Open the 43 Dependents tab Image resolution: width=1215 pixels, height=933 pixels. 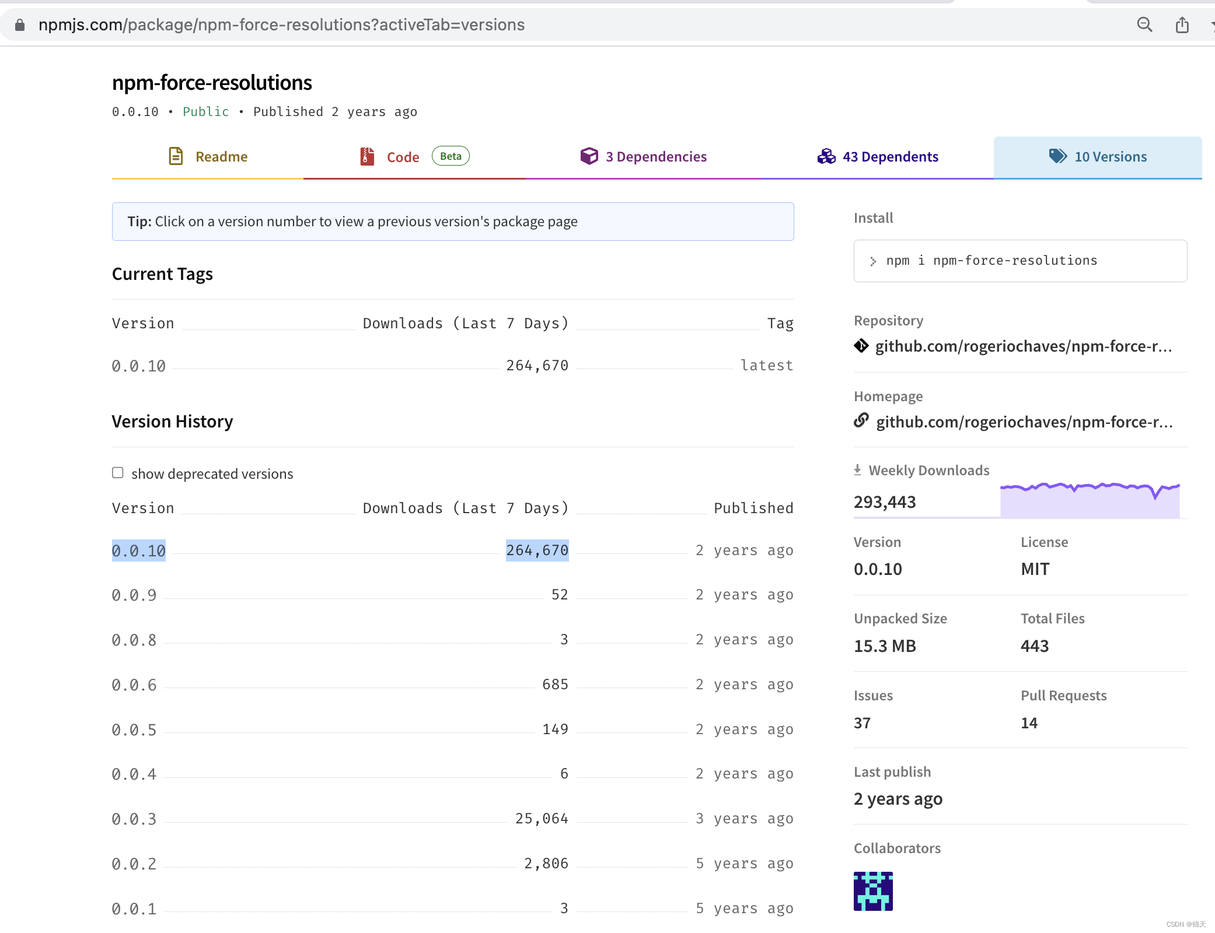(x=878, y=156)
